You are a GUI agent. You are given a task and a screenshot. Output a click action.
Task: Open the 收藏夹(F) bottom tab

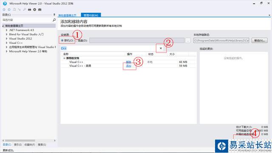tap(30, 144)
